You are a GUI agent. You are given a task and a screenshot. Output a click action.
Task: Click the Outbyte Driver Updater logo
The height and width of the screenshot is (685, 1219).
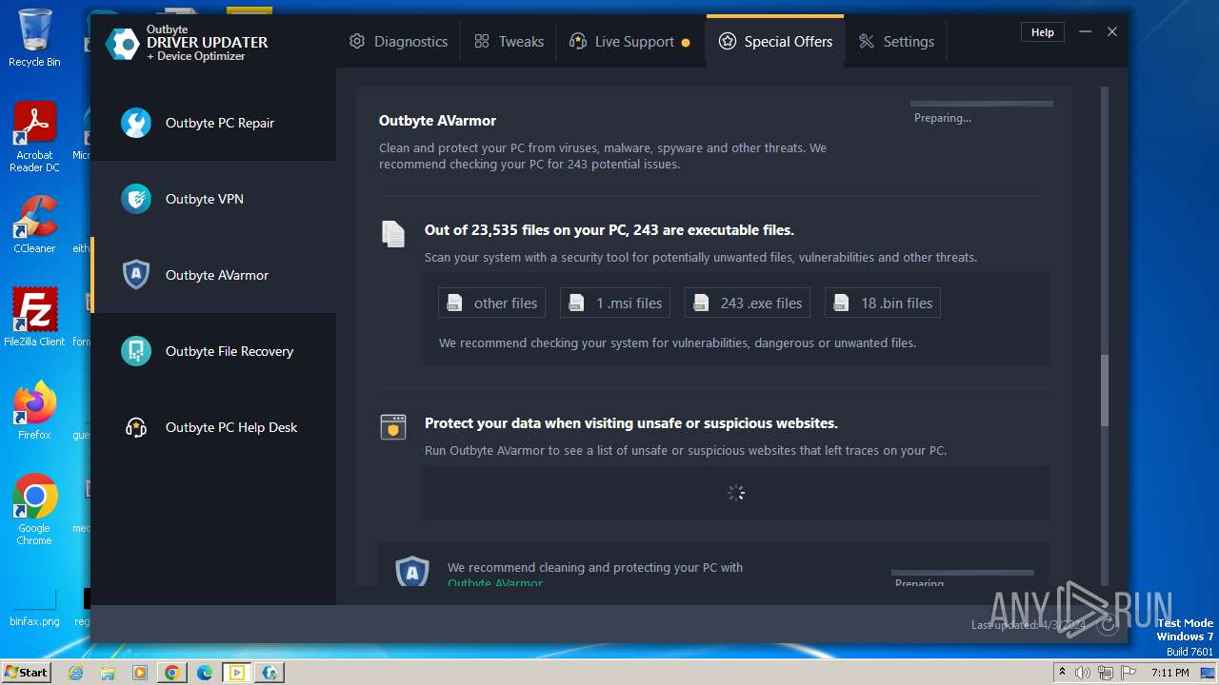coord(188,43)
